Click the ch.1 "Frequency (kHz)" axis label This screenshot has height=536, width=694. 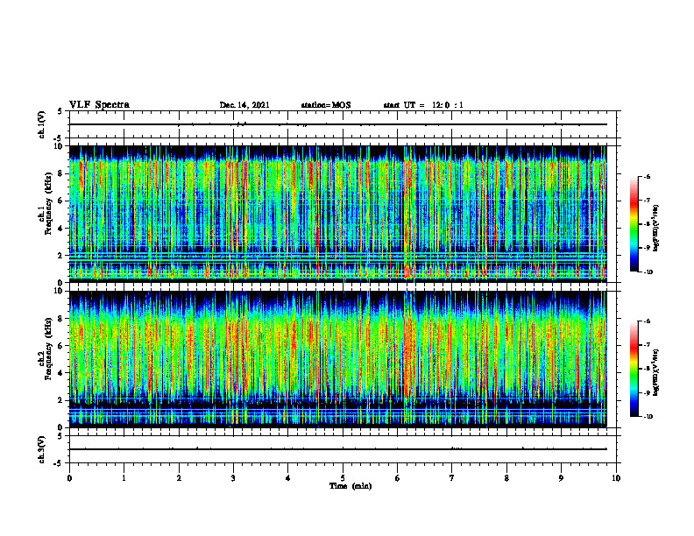pyautogui.click(x=48, y=203)
